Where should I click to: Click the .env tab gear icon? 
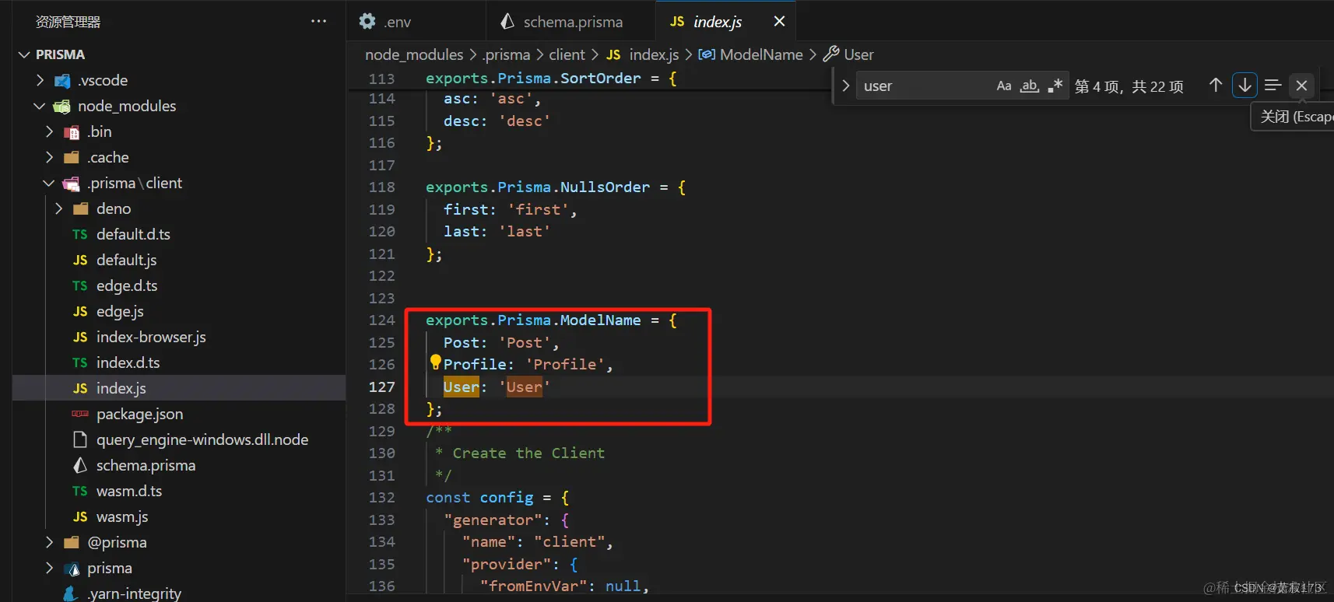point(367,22)
